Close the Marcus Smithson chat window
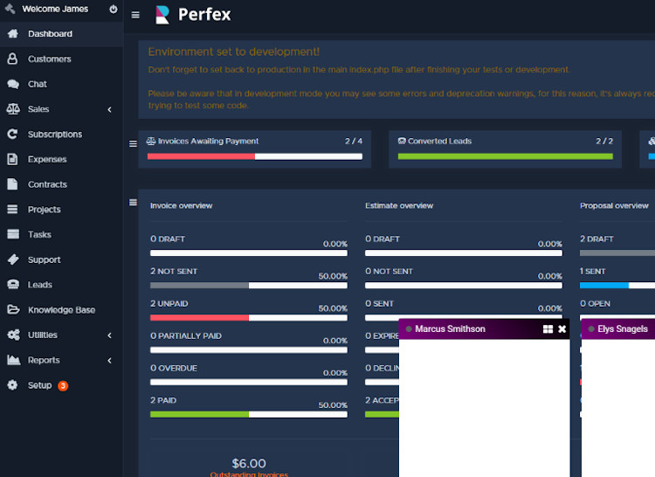The image size is (655, 477). tap(562, 329)
